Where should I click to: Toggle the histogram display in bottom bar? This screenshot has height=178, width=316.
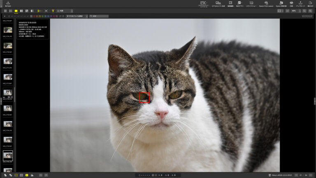pyautogui.click(x=32, y=175)
